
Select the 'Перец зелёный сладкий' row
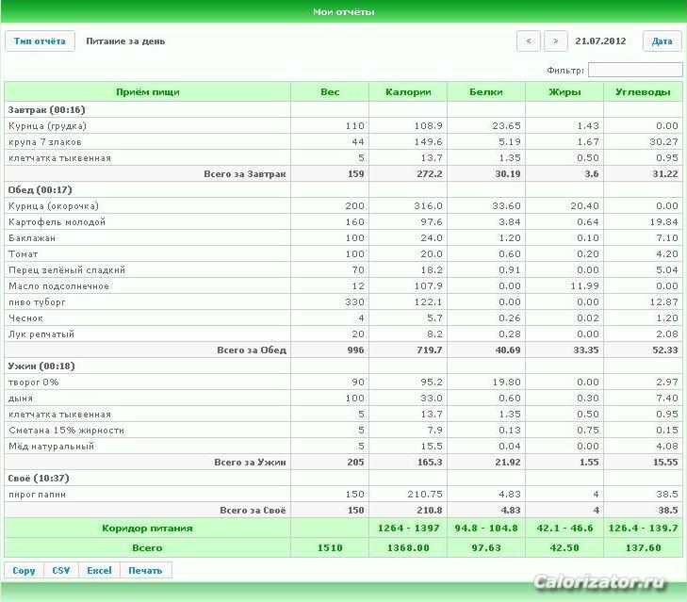click(x=343, y=269)
